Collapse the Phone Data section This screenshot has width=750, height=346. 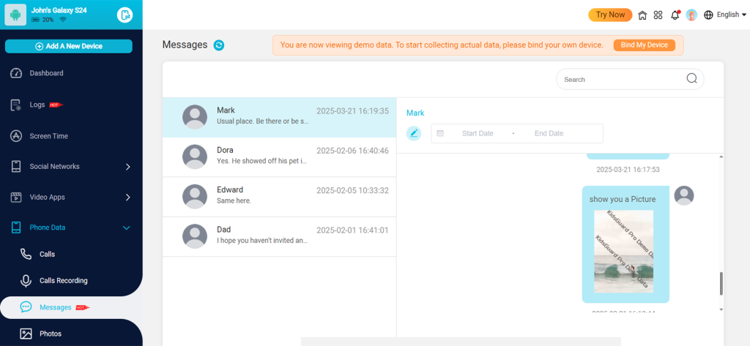click(126, 228)
